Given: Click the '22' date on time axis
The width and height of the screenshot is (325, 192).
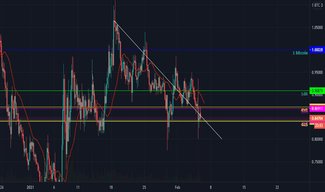Looking at the screenshot, I should coord(277,187).
